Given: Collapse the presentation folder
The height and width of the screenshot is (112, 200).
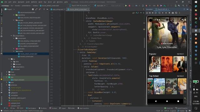Looking at the screenshot, I should coord(11,36).
